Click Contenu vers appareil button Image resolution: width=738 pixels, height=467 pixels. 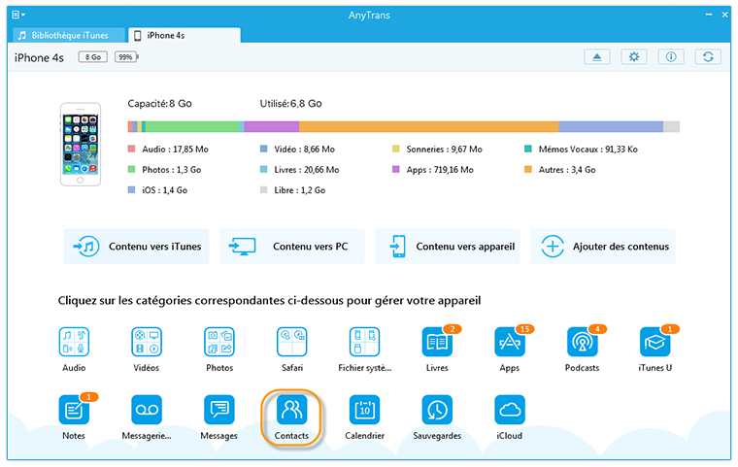tap(448, 247)
